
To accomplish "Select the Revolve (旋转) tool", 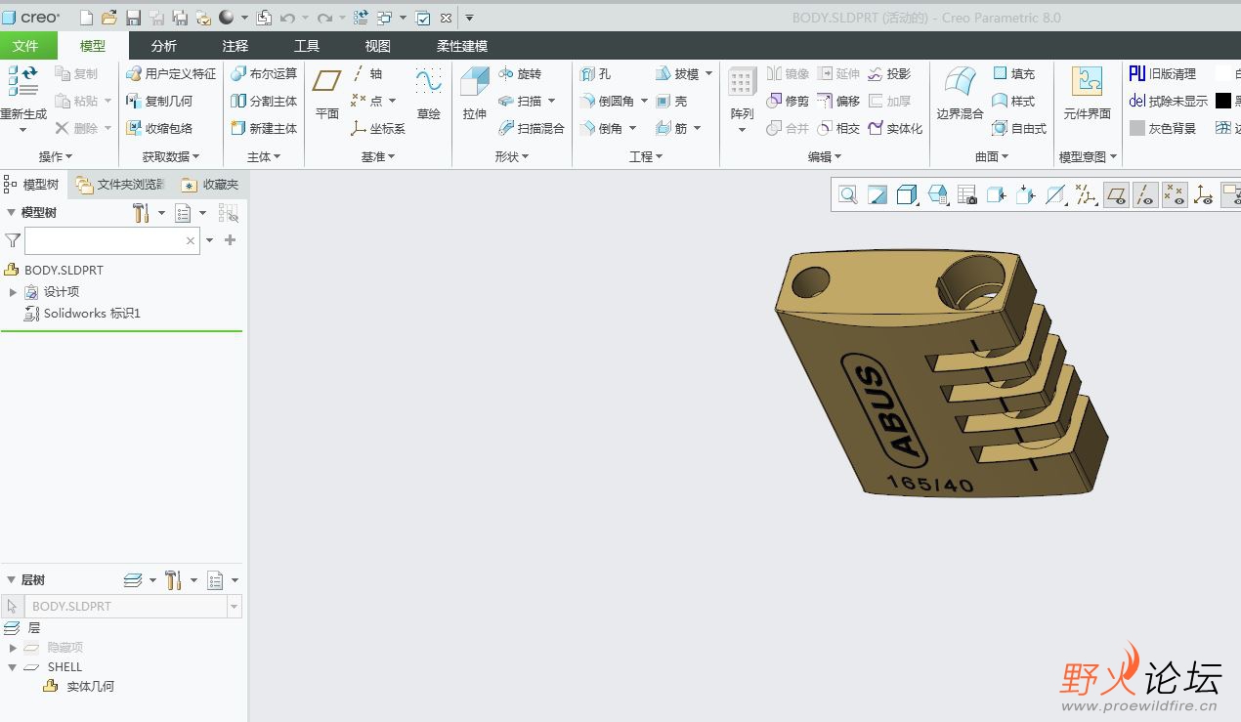I will click(x=519, y=74).
